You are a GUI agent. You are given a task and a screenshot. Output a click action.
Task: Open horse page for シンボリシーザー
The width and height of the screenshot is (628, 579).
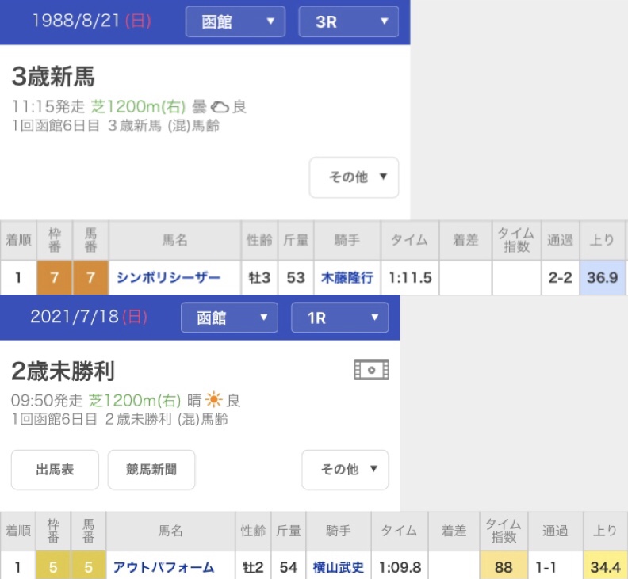168,278
